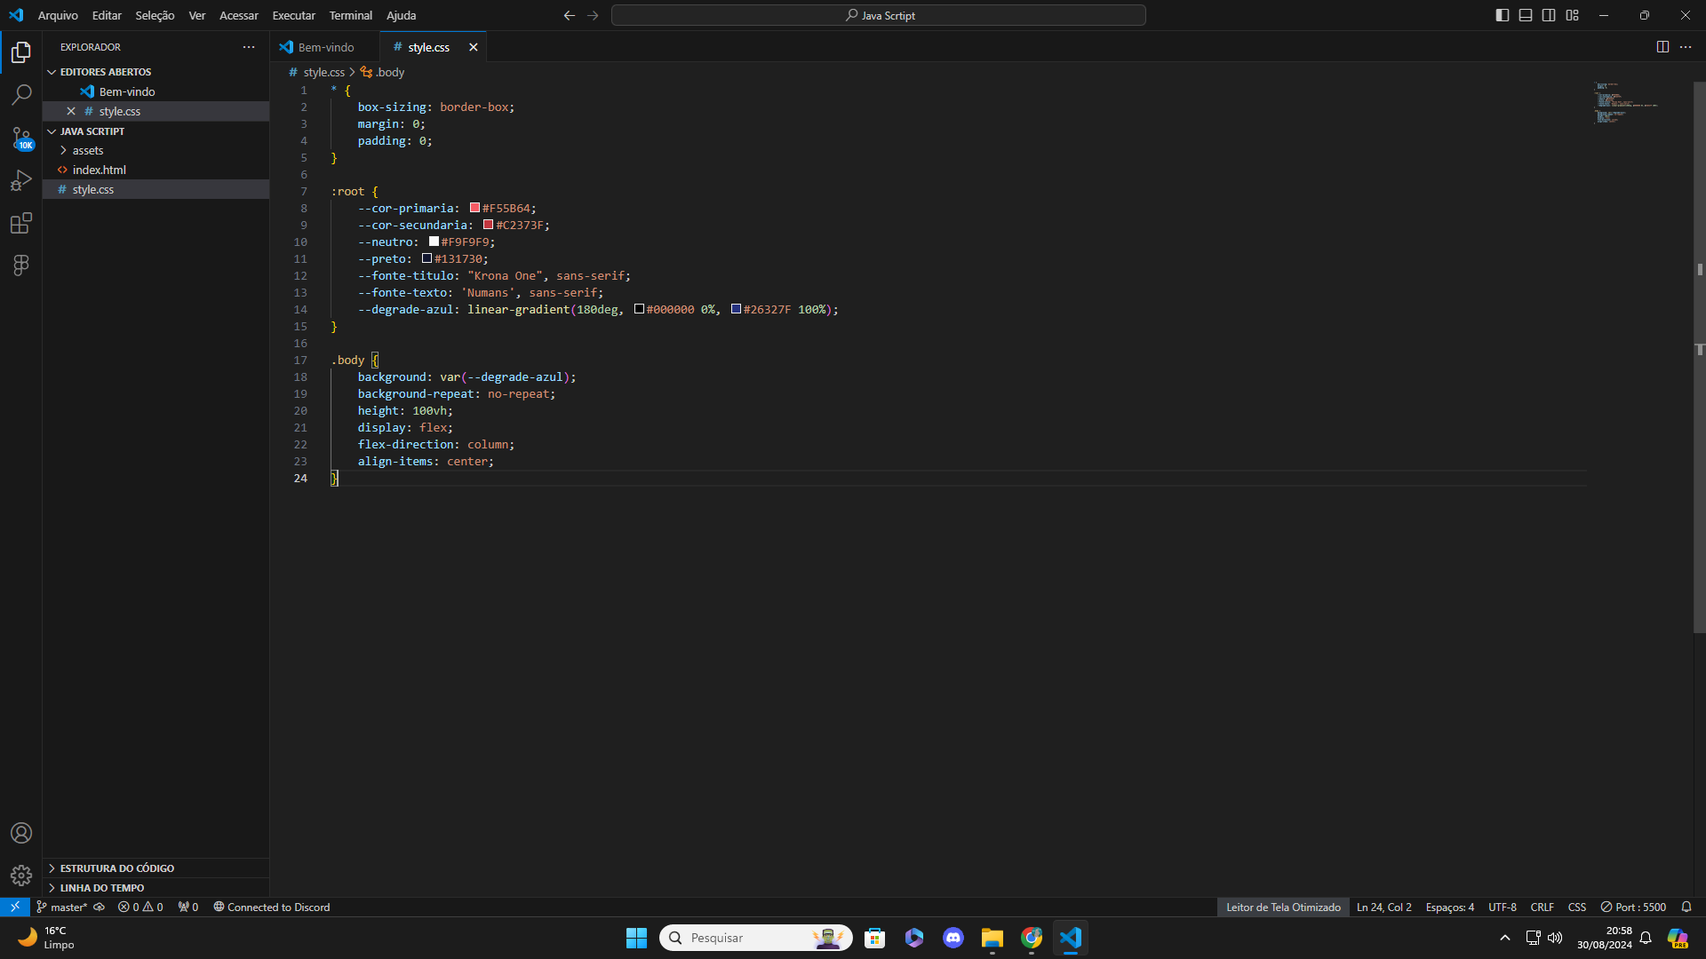
Task: Toggle the secondary side bar visibility
Action: [x=1549, y=15]
